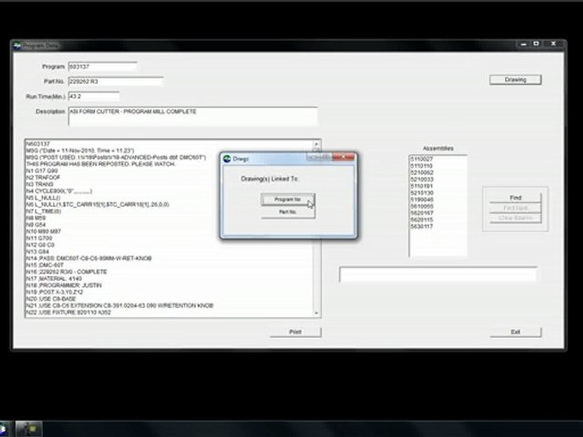The image size is (583, 437).
Task: Close the Program Data window
Action: pyautogui.click(x=553, y=44)
